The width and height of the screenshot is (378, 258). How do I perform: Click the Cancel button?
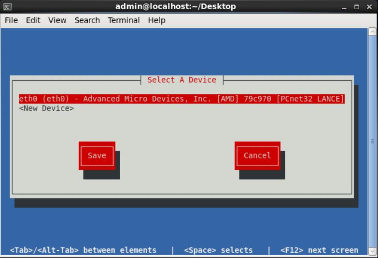(257, 156)
